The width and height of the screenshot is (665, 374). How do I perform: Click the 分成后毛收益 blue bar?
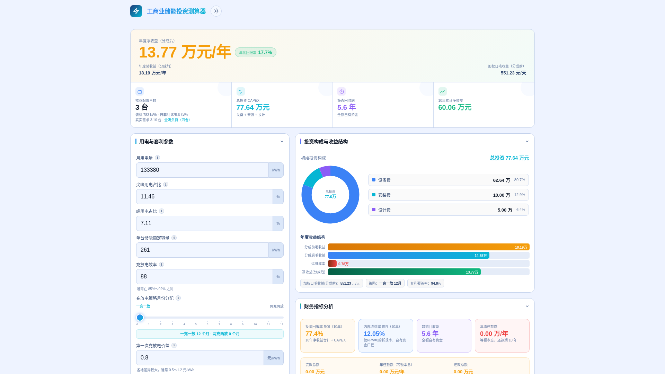(x=409, y=255)
